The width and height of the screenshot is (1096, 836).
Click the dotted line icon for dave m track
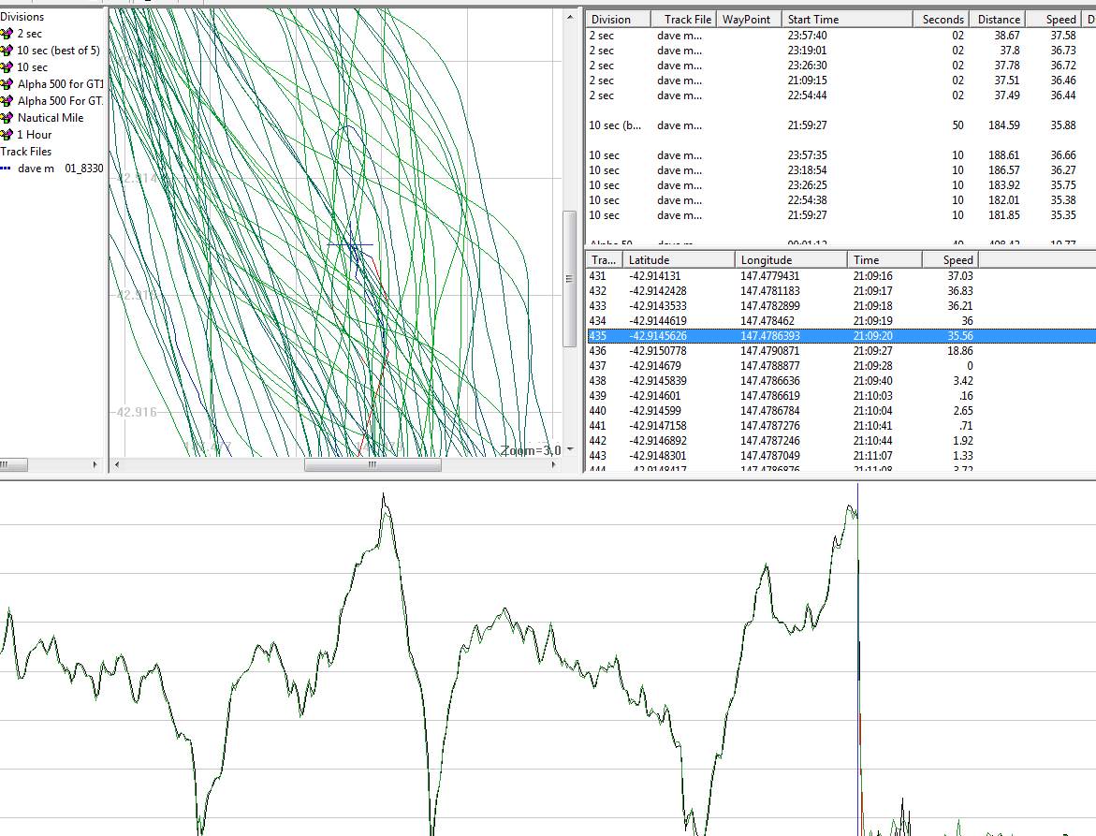[x=7, y=169]
